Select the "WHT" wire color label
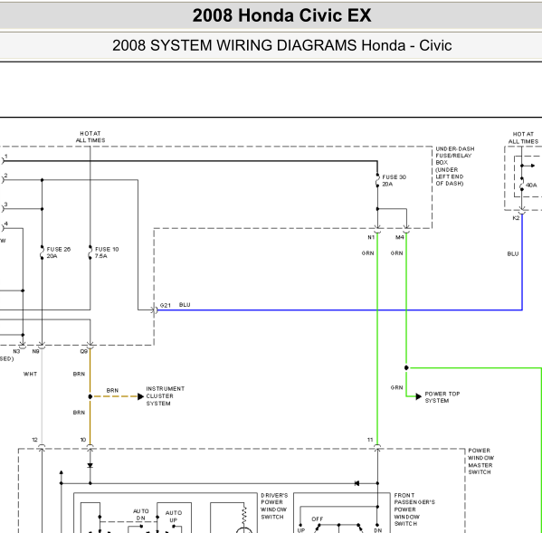The height and width of the screenshot is (533, 542). click(x=30, y=374)
